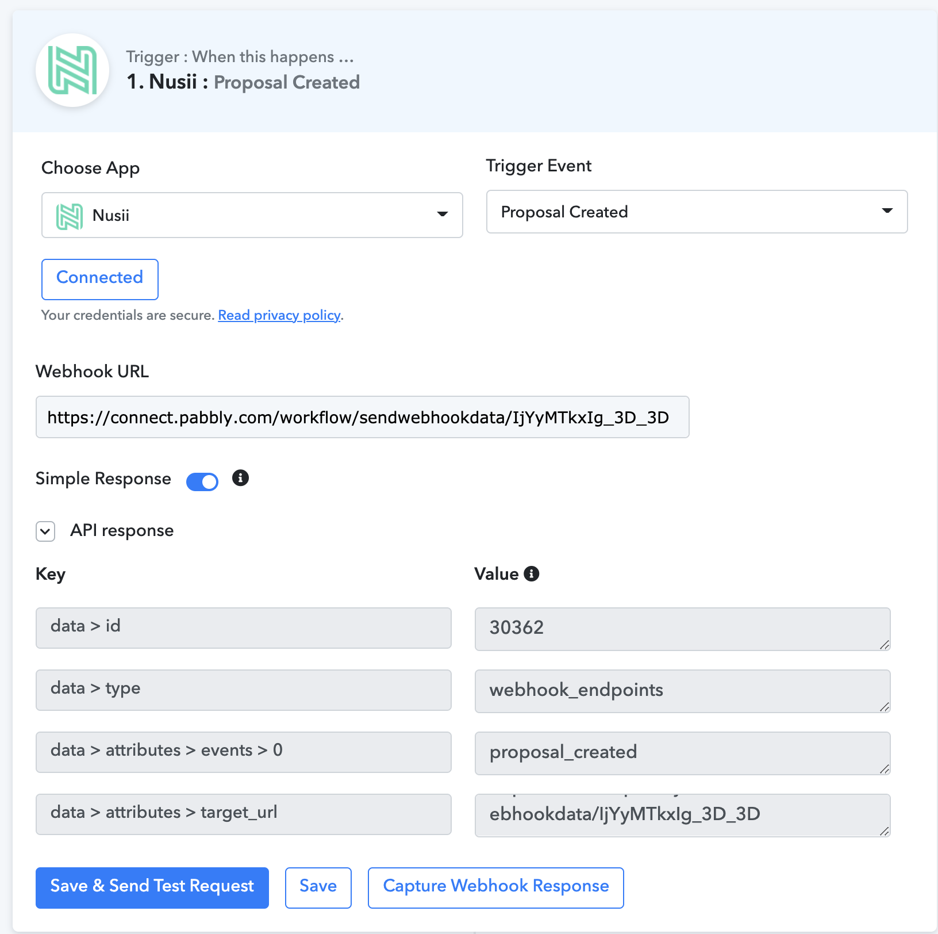Click the resize handle of the 30362 value box
This screenshot has height=934, width=938.
coord(885,645)
